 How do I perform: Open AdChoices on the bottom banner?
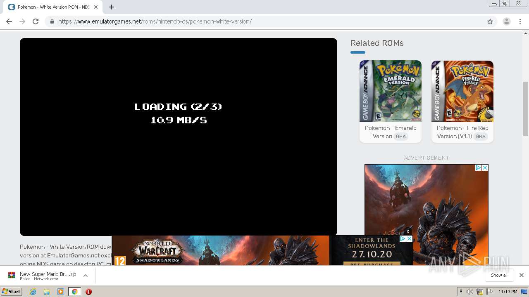point(403,238)
